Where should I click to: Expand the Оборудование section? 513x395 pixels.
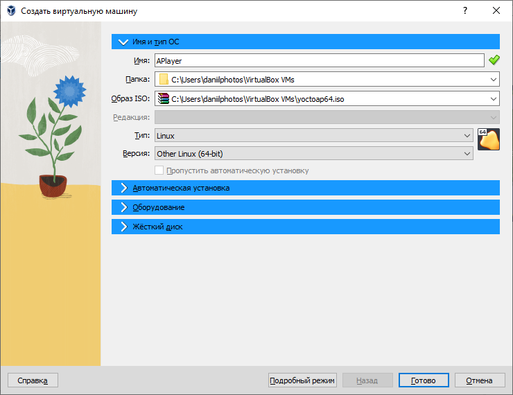pyautogui.click(x=305, y=207)
